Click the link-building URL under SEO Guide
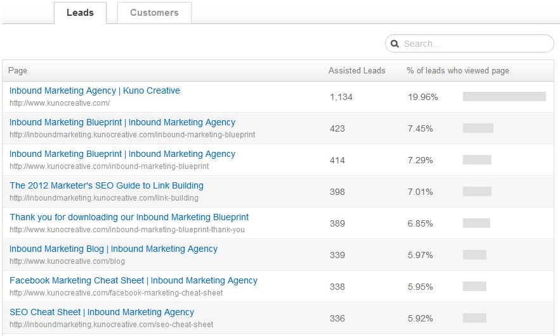The height and width of the screenshot is (336, 560). click(104, 198)
